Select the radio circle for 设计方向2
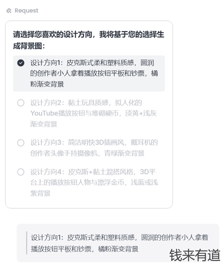Viewport: 224px width, 266px height. click(x=21, y=103)
